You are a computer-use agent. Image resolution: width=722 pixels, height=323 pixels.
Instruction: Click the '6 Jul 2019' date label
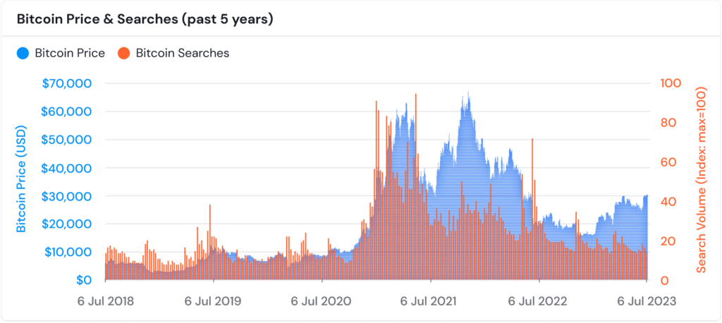point(214,302)
